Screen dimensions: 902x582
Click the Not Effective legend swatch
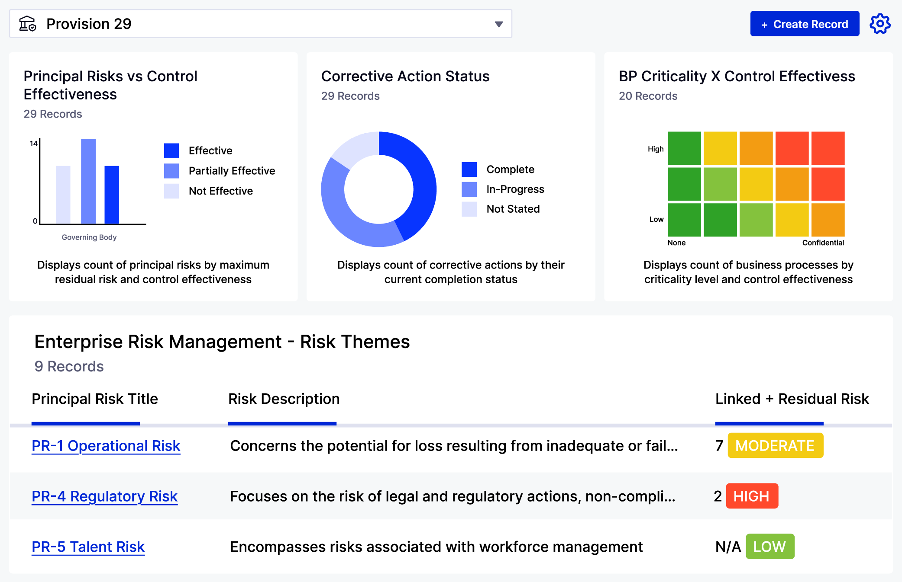coord(171,191)
